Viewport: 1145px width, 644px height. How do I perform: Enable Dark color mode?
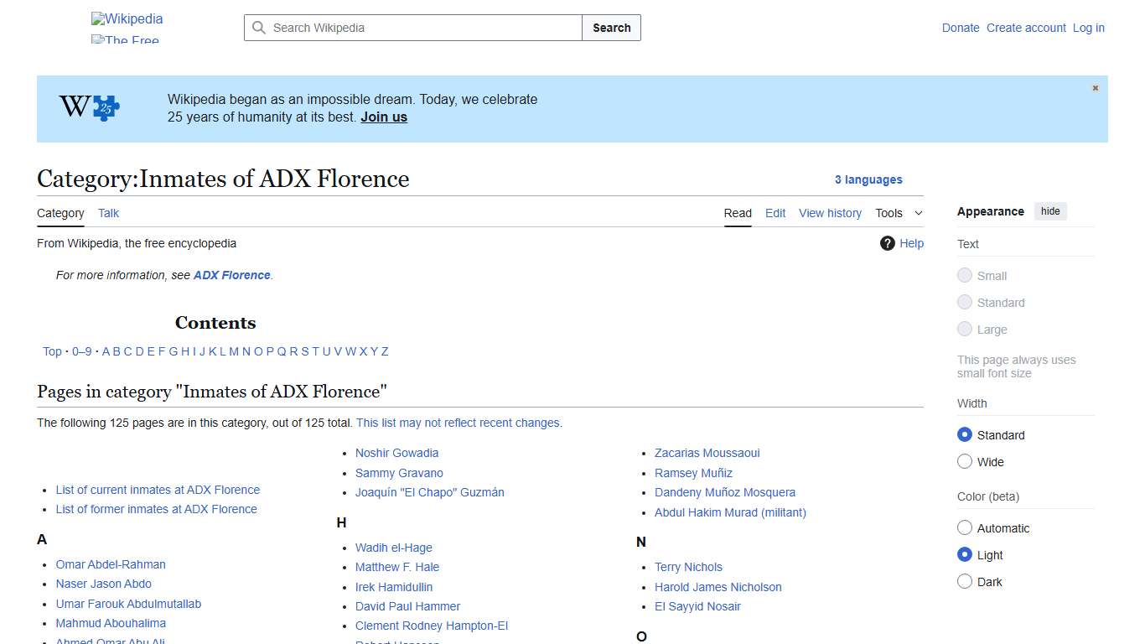(x=965, y=581)
